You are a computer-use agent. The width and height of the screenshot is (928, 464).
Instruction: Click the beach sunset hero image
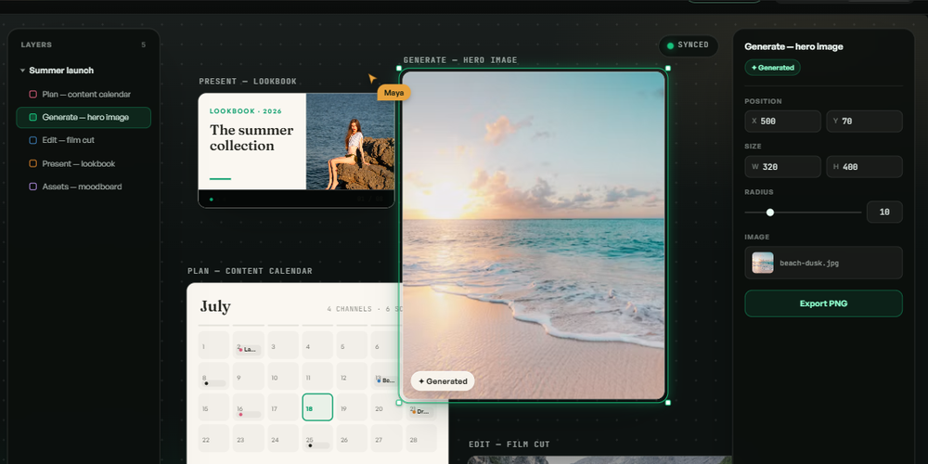point(534,235)
